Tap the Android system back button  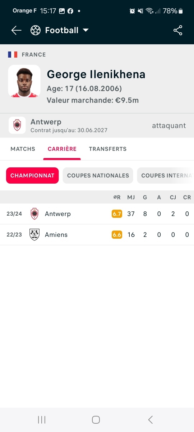coord(151,420)
